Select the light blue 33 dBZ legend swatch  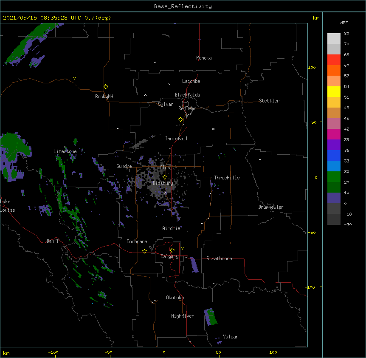click(x=334, y=166)
